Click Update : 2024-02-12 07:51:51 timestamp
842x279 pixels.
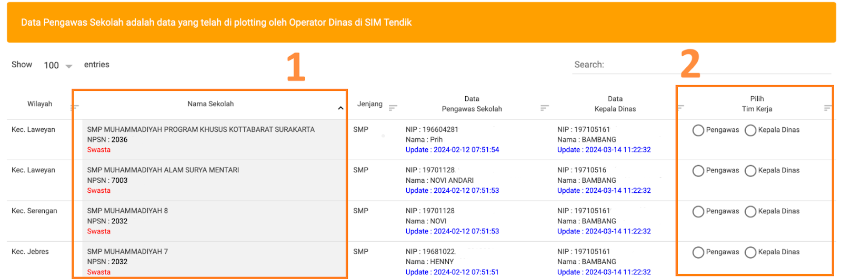click(452, 272)
